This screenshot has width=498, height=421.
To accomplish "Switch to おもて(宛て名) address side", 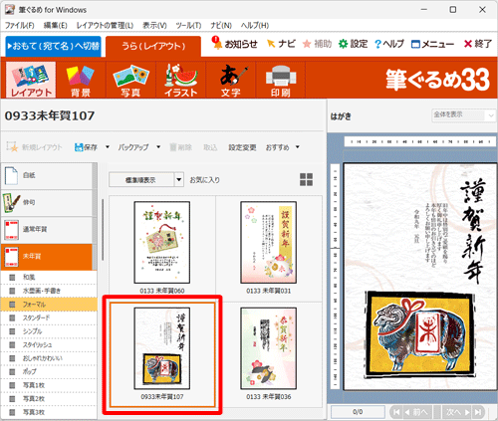I will [54, 46].
